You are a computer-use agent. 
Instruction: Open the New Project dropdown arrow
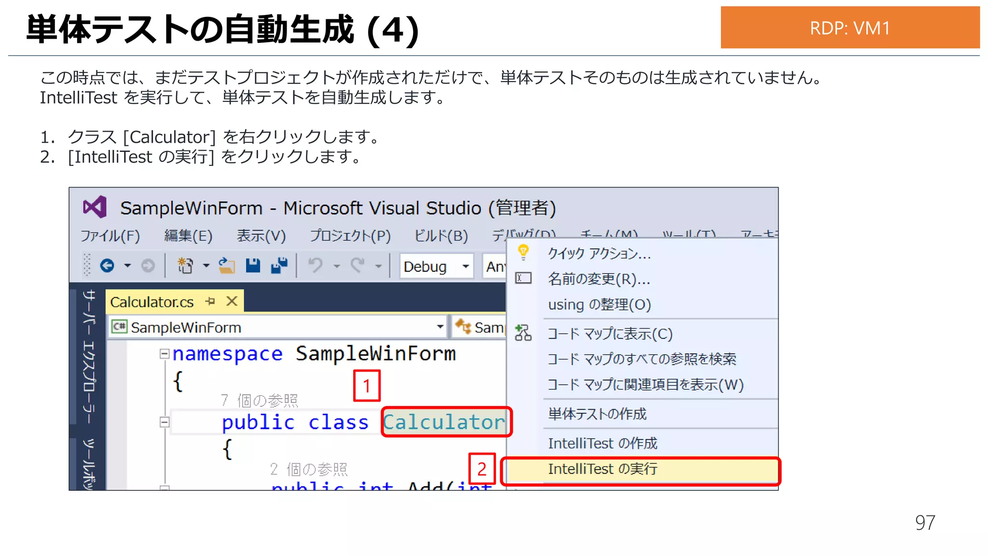click(206, 265)
